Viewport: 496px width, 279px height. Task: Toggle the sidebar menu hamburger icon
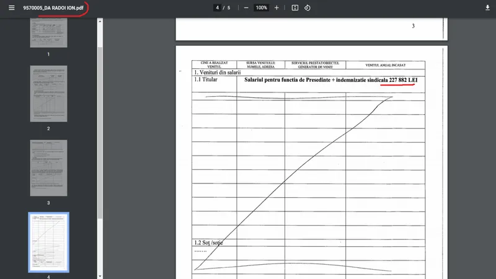point(11,7)
